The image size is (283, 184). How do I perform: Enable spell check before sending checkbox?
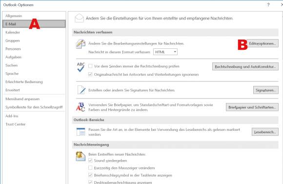pos(90,66)
